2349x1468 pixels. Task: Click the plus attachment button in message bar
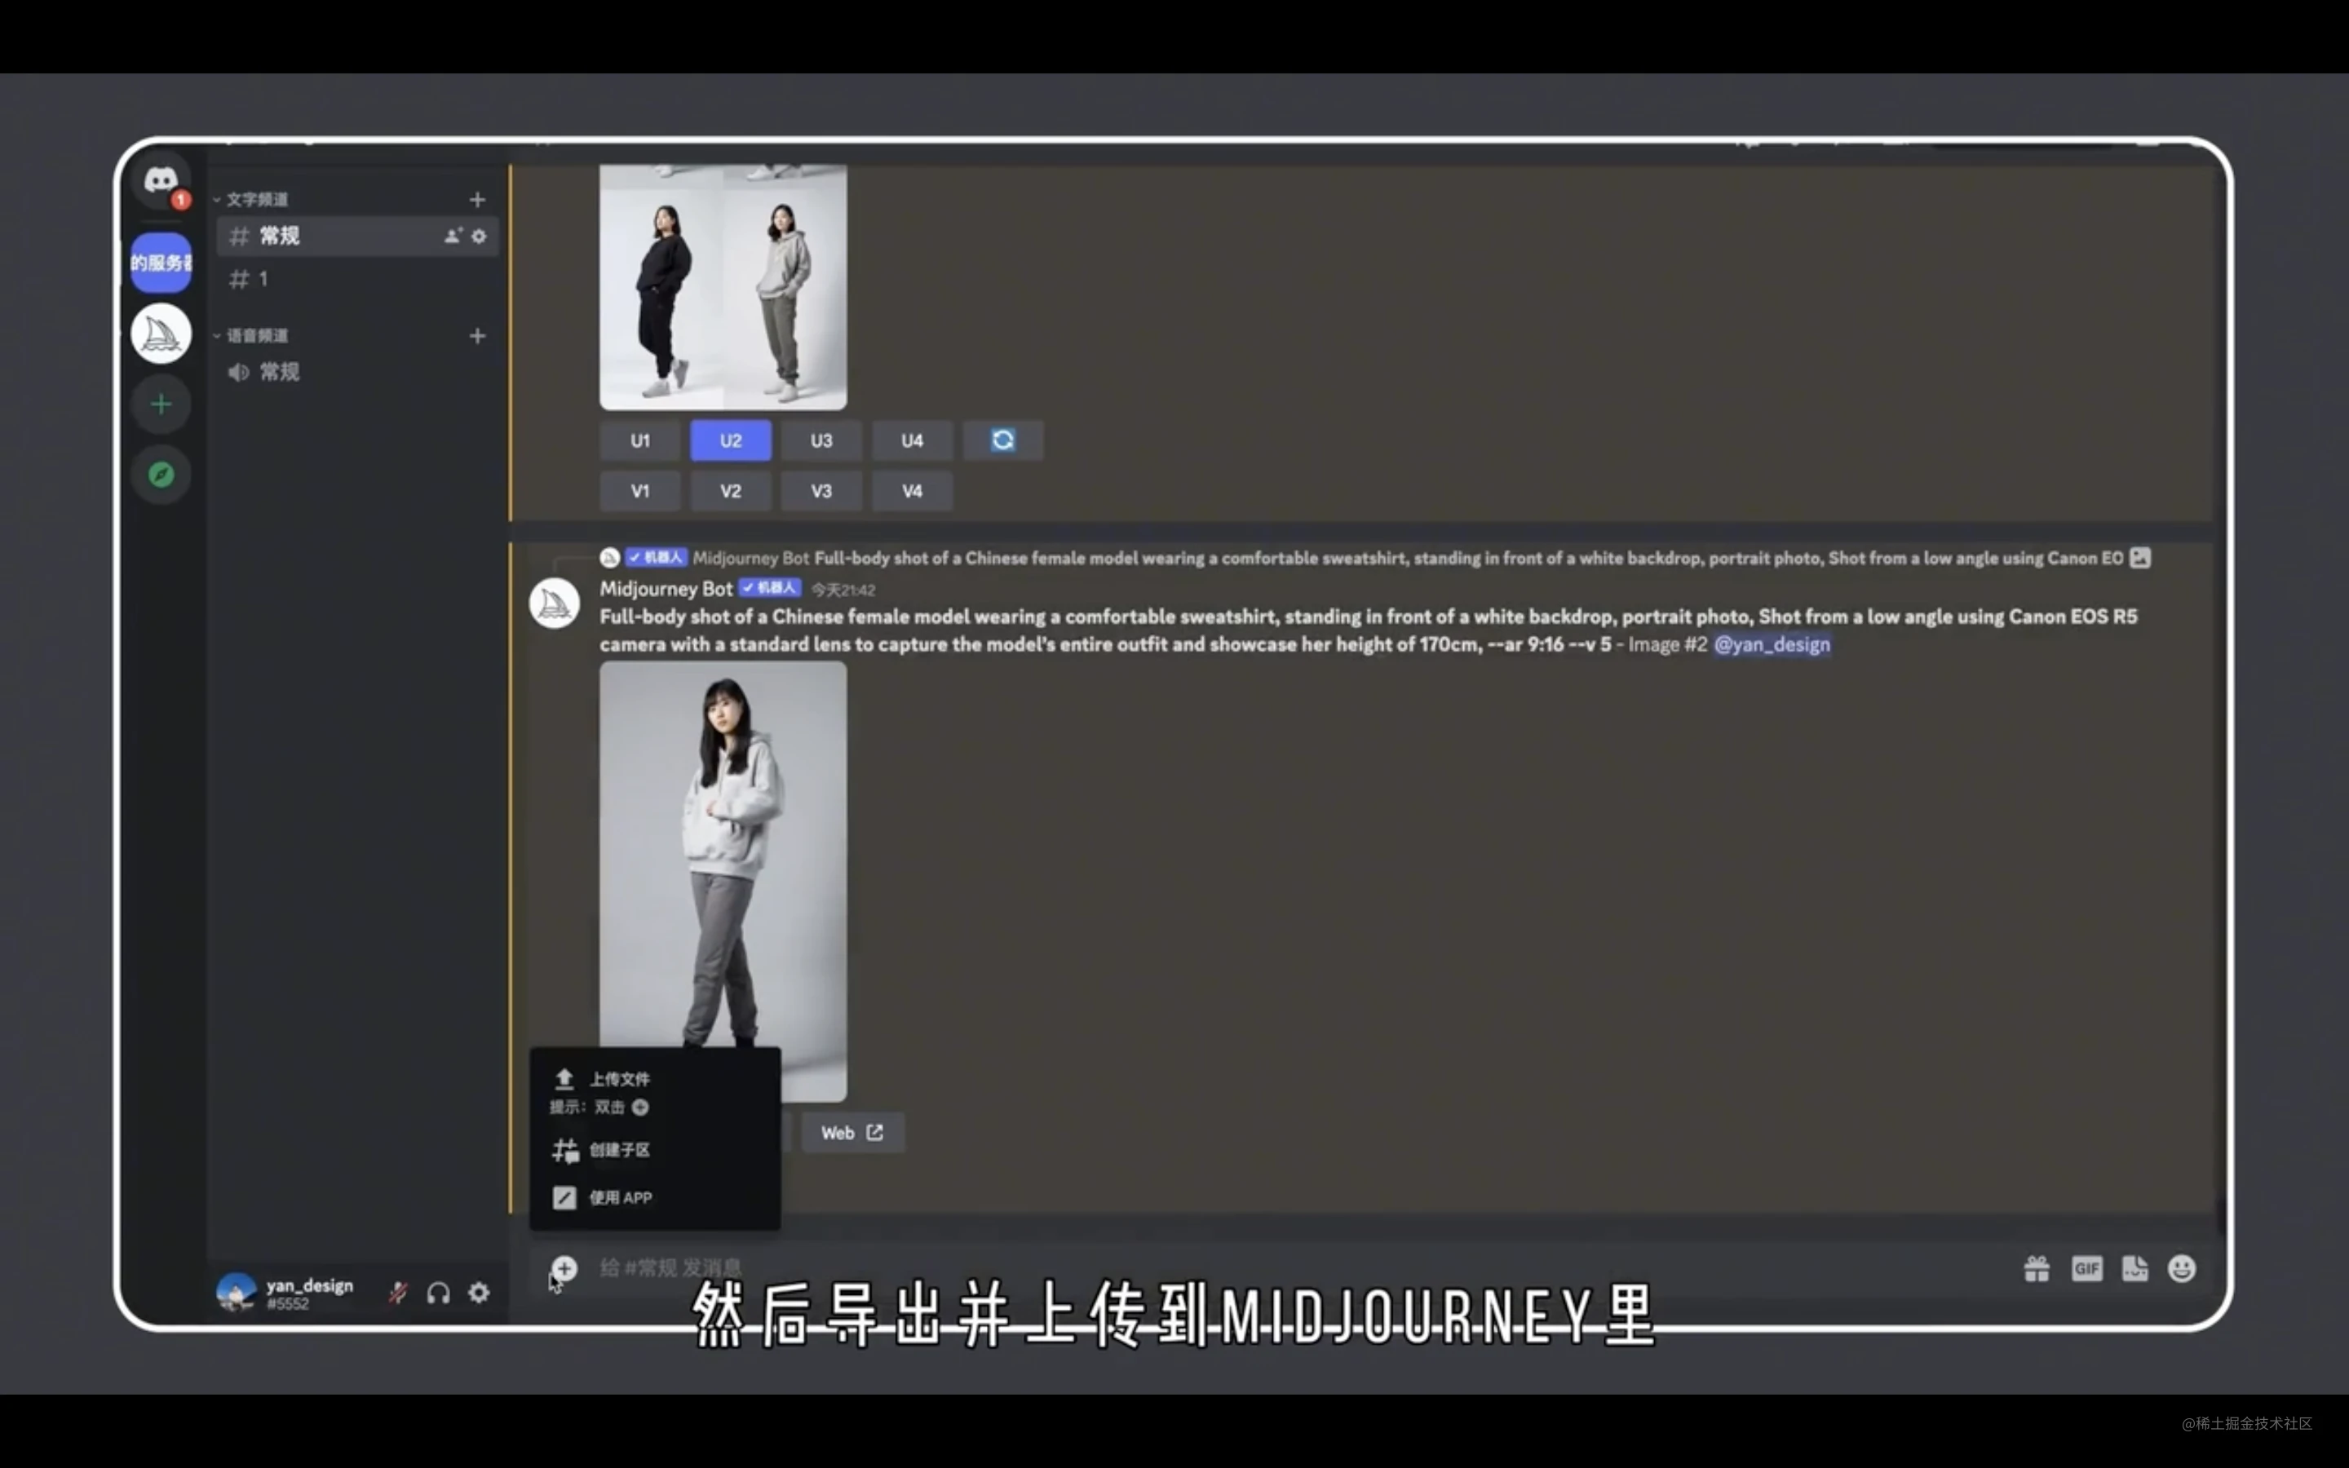point(564,1269)
